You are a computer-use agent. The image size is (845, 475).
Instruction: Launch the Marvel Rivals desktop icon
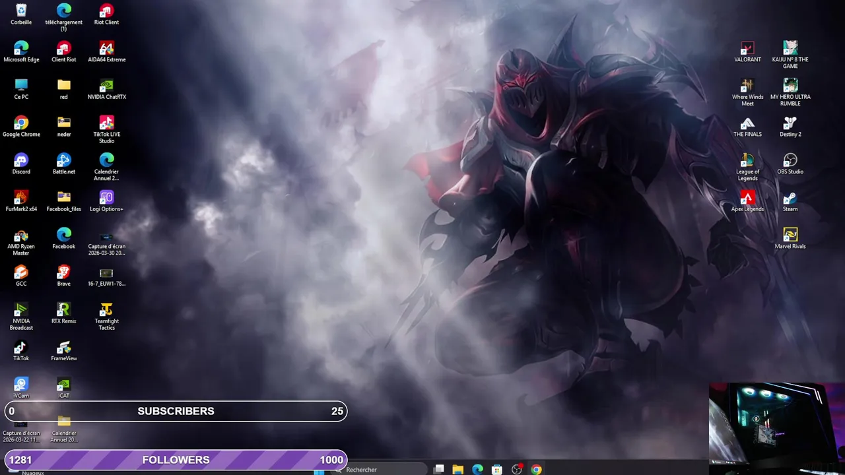[x=790, y=235]
